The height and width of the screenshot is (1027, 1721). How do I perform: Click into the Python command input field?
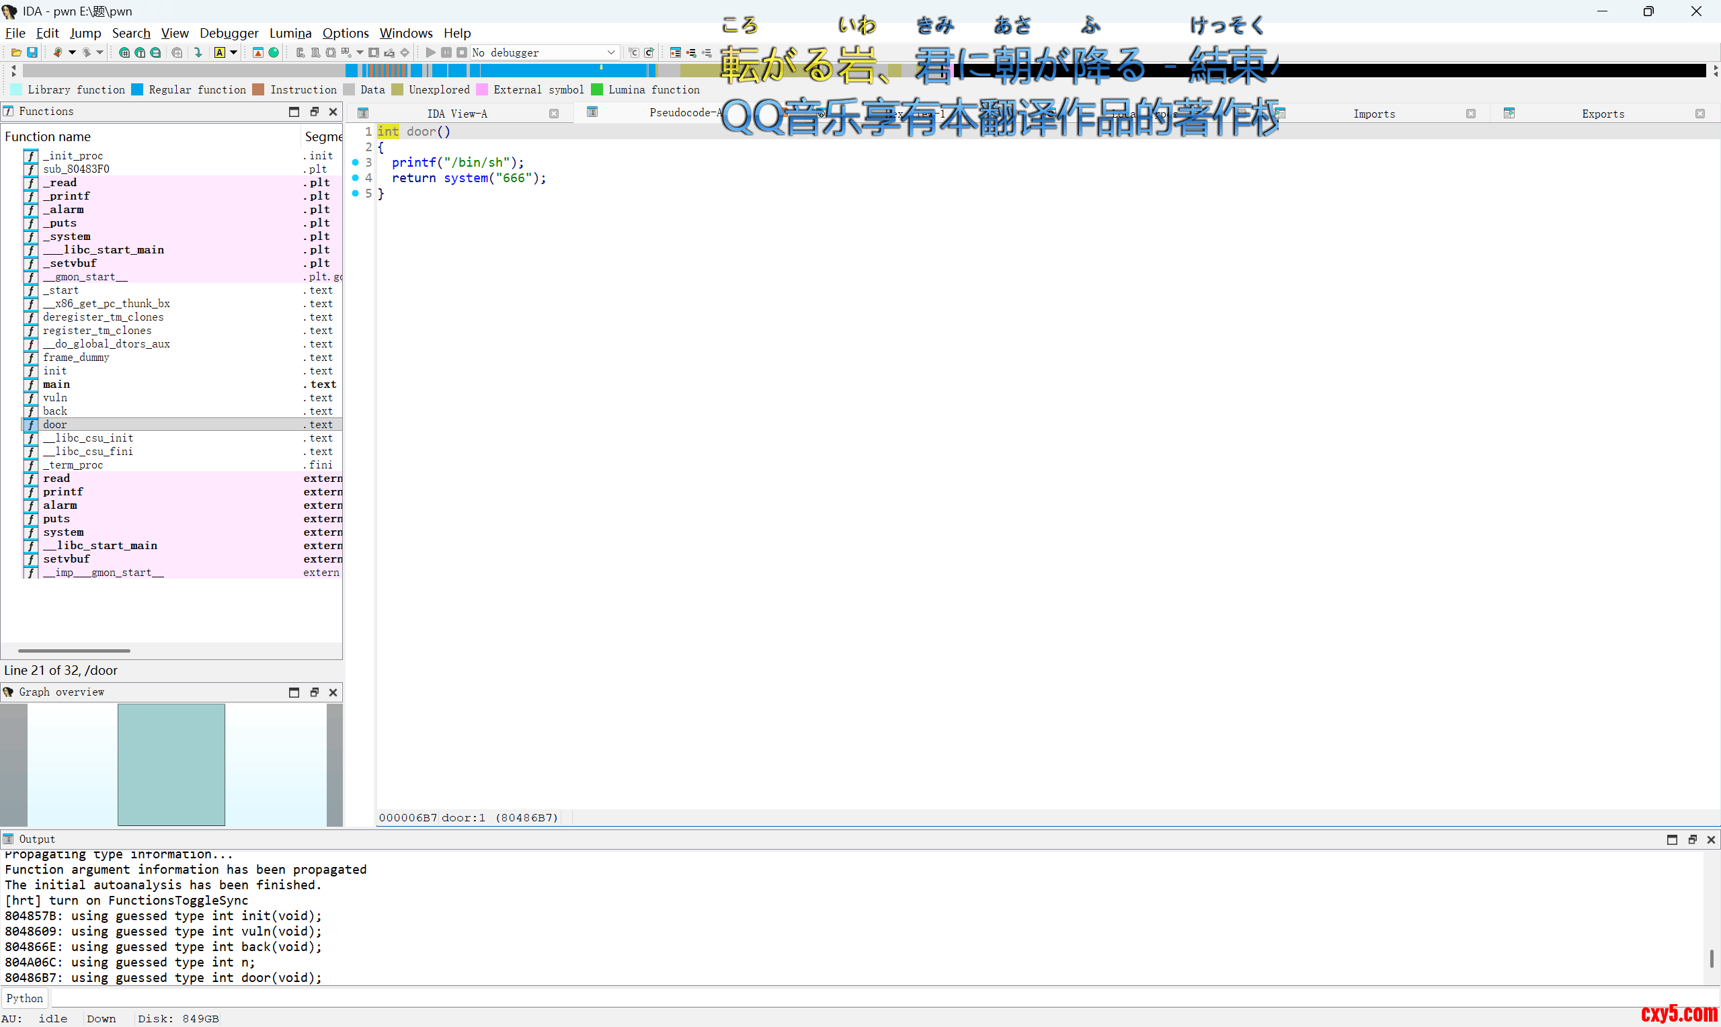pyautogui.click(x=830, y=998)
